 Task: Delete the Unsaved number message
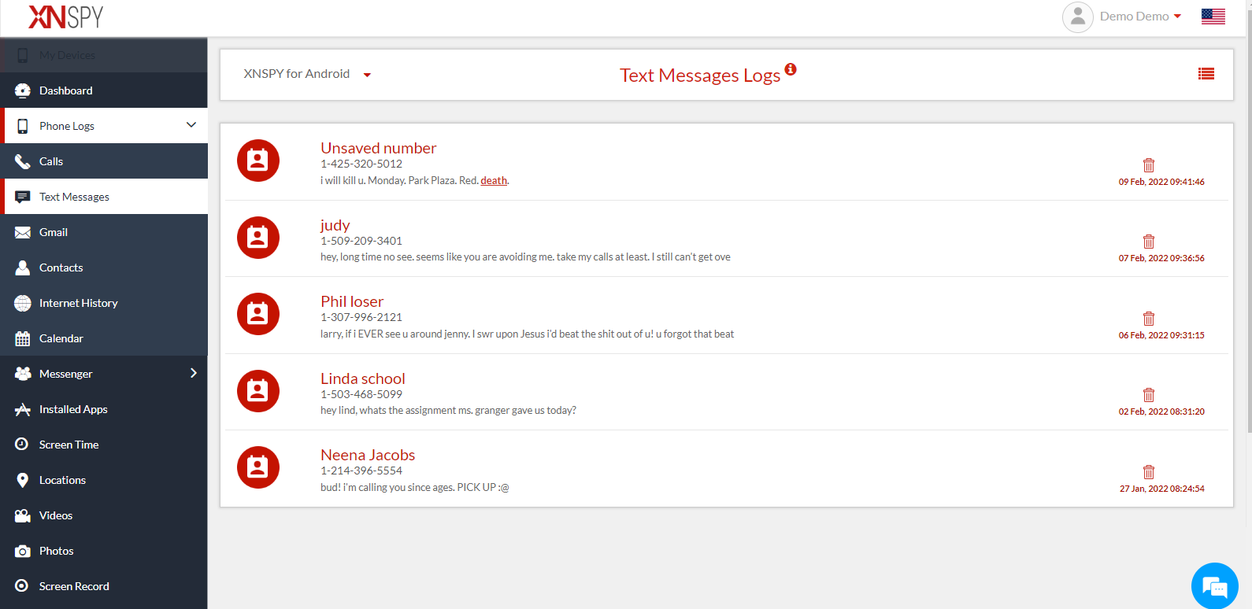[1149, 165]
